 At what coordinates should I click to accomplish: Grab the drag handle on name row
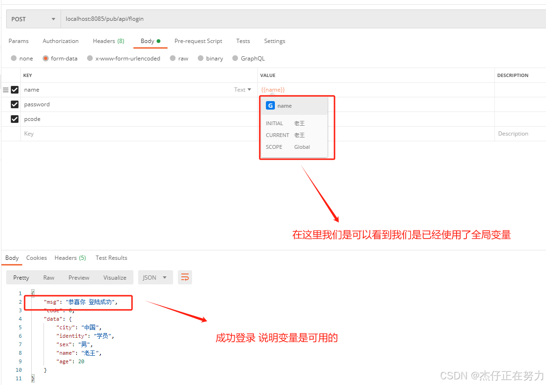(x=6, y=90)
